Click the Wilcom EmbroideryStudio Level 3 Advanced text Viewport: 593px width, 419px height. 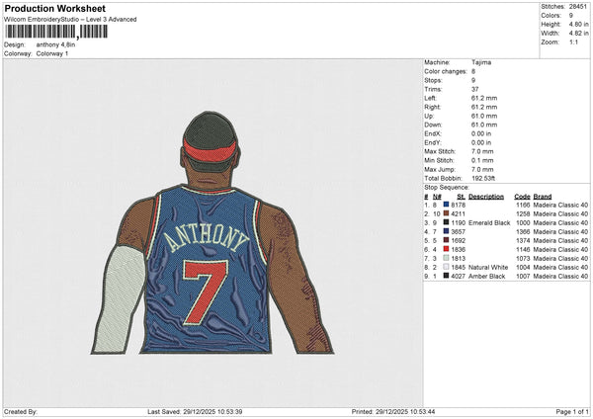[x=70, y=20]
